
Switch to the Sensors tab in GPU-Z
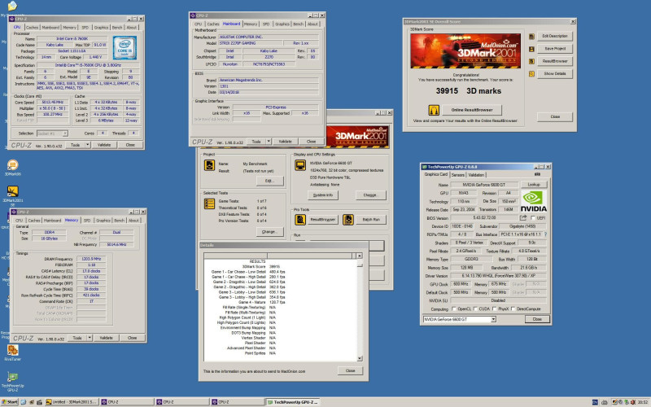coord(457,174)
